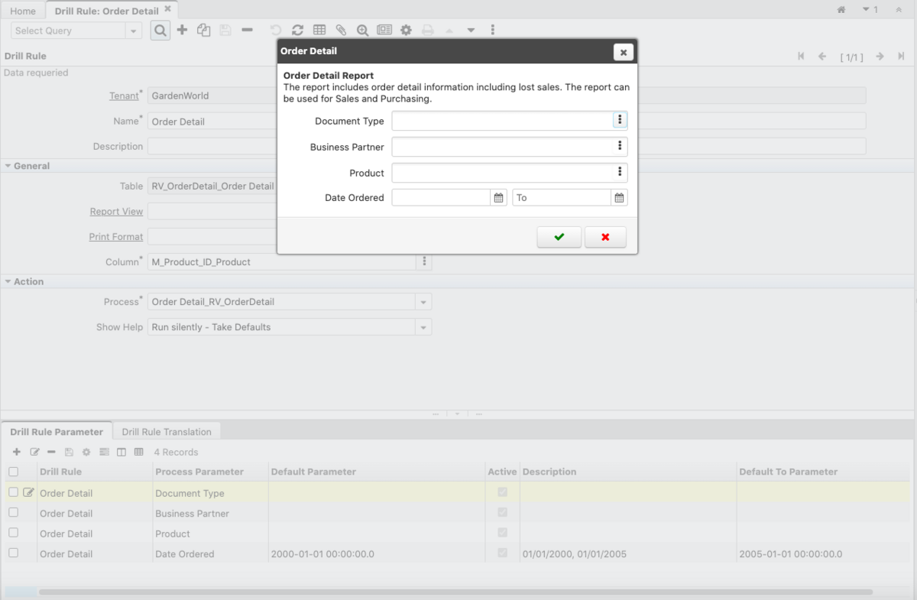Toggle the select-all checkbox in grid header

pos(13,472)
